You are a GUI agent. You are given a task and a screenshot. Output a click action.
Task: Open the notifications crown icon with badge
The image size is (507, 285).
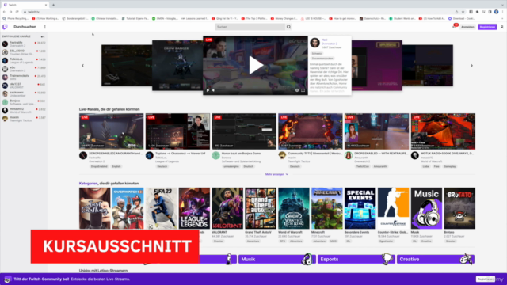(455, 26)
